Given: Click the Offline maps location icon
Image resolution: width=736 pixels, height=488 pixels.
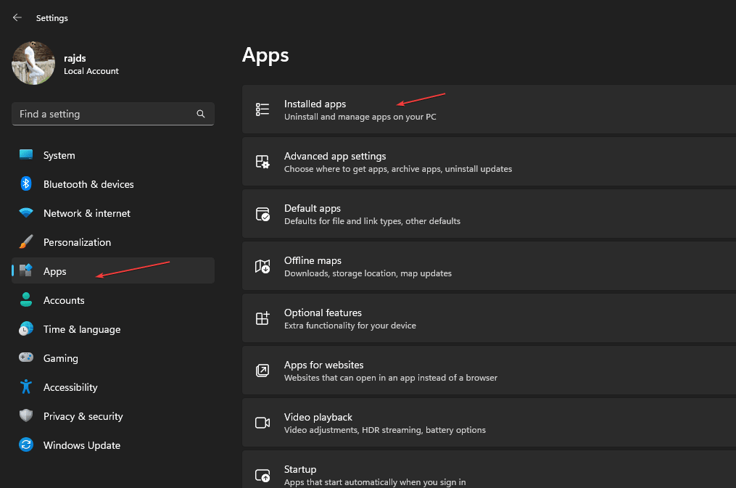Looking at the screenshot, I should (262, 265).
